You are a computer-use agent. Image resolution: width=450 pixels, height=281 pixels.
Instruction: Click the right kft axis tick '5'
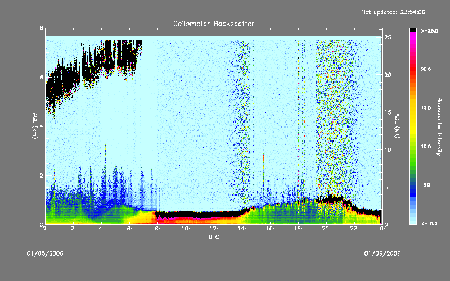(386, 187)
